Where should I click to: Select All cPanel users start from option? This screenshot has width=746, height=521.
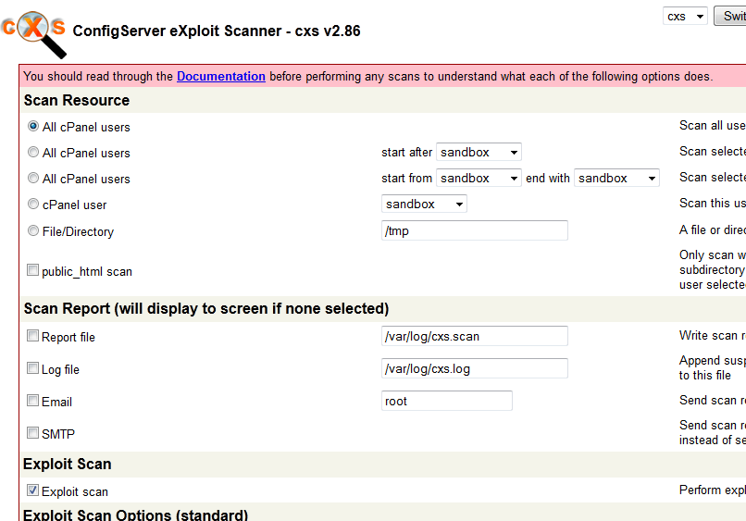pyautogui.click(x=32, y=178)
